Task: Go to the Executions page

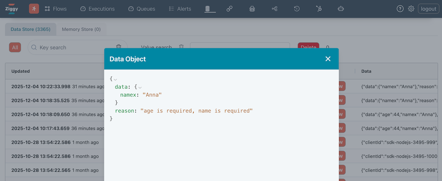Action: [x=97, y=9]
